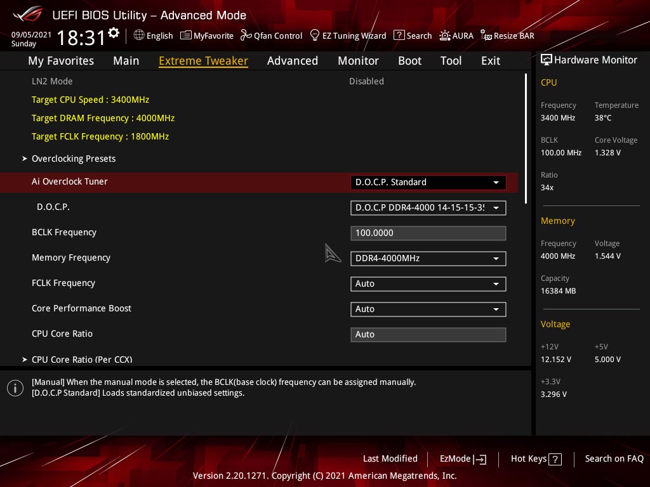Open Memory Frequency DDR4-4000MHz dropdown
Screen dimensions: 650x487
click(428, 259)
